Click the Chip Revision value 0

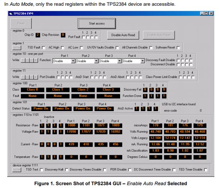point(63,35)
